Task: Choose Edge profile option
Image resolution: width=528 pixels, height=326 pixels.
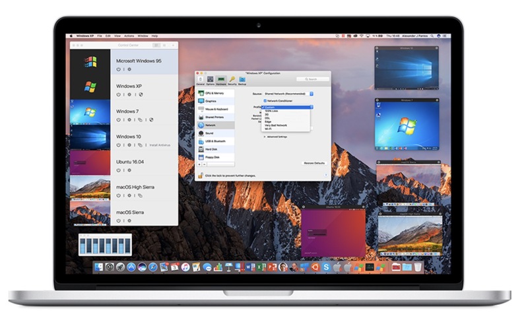Action: [286, 121]
